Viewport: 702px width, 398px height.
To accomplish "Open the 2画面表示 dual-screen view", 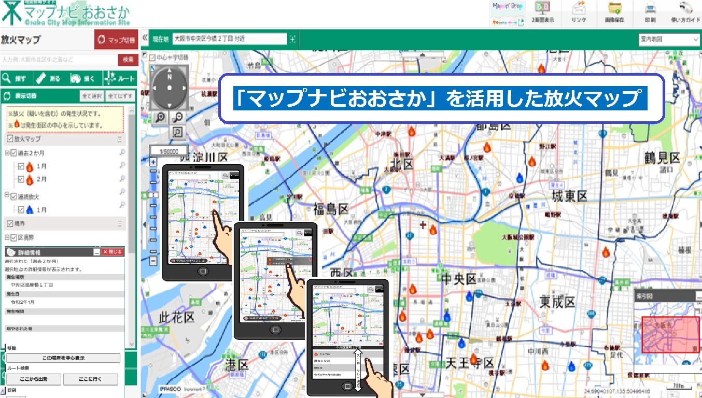I will click(543, 12).
